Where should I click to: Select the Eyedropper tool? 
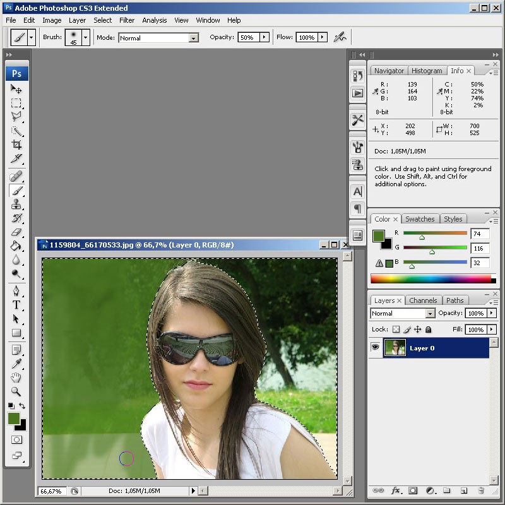tap(16, 364)
